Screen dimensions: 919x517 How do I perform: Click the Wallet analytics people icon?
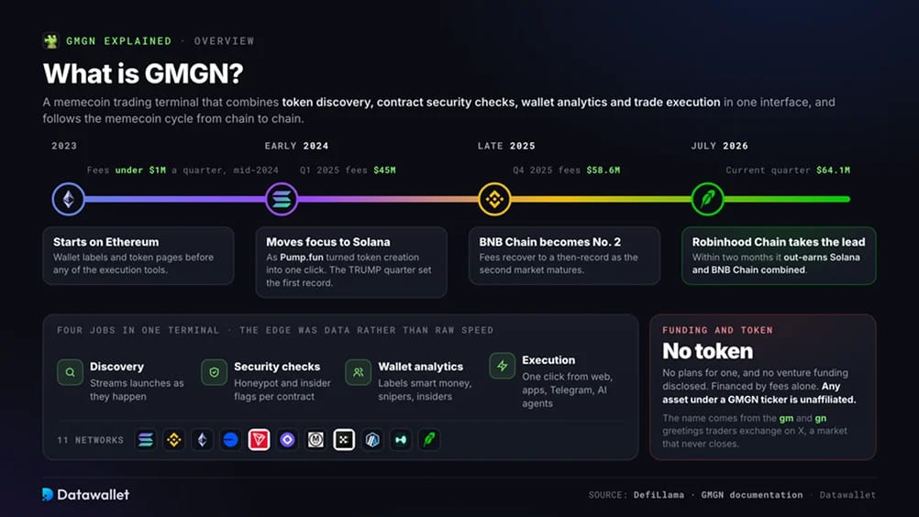coord(358,372)
